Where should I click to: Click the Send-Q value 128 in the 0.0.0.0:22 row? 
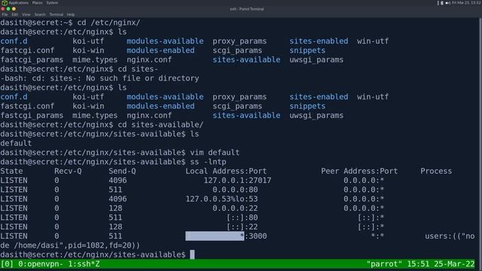tap(115, 209)
